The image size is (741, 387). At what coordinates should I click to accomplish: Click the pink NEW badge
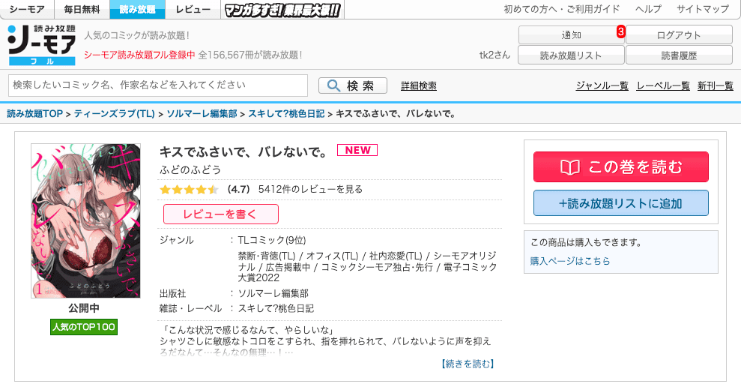click(357, 150)
